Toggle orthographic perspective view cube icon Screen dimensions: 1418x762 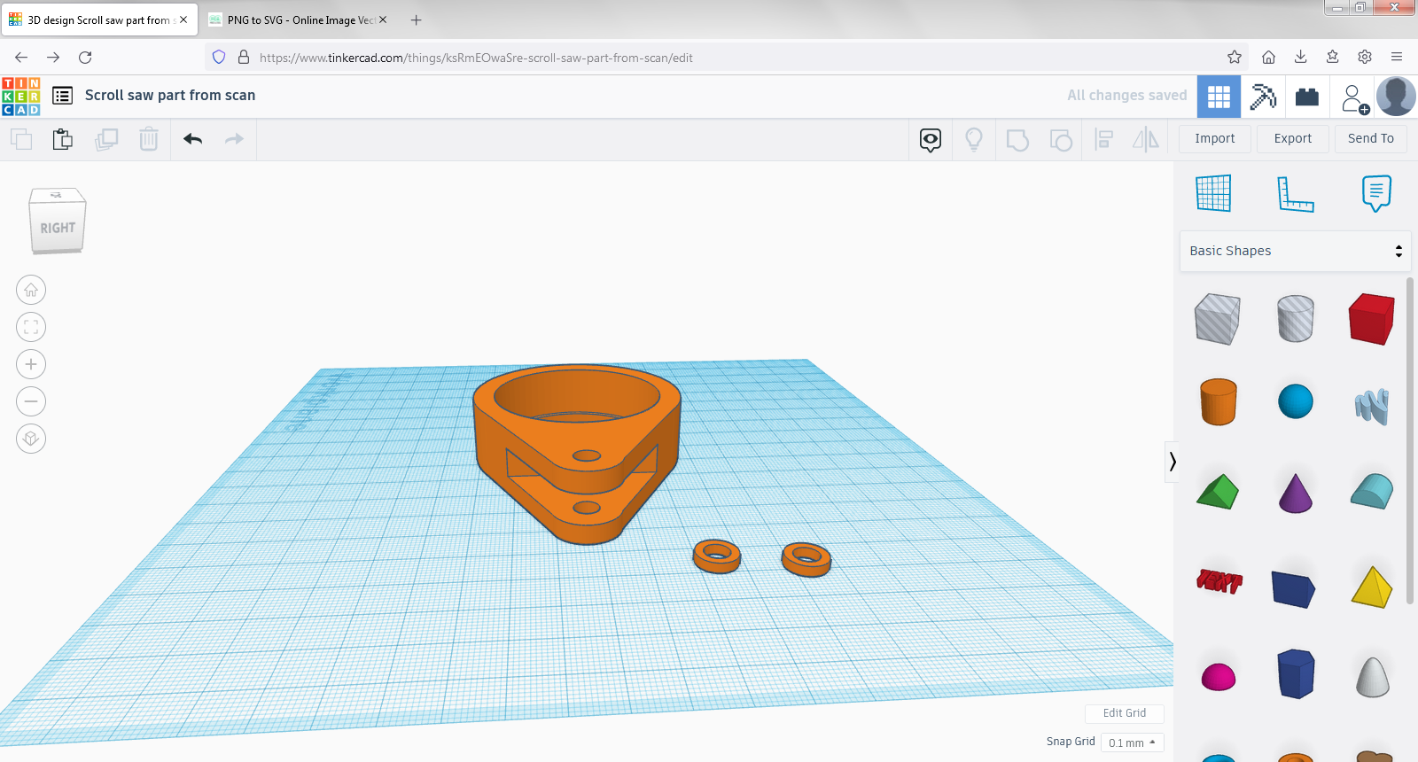point(31,439)
